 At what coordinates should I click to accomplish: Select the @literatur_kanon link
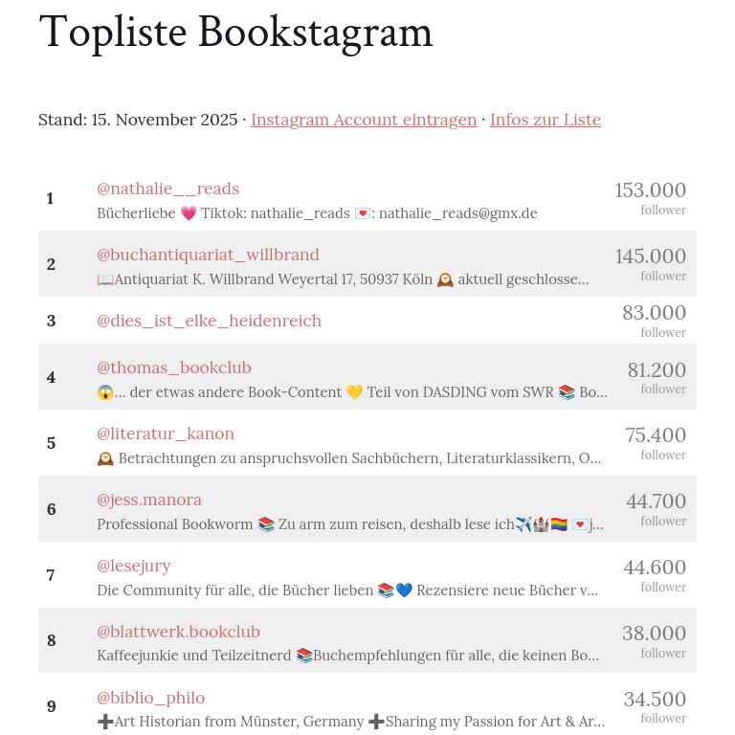click(x=166, y=434)
